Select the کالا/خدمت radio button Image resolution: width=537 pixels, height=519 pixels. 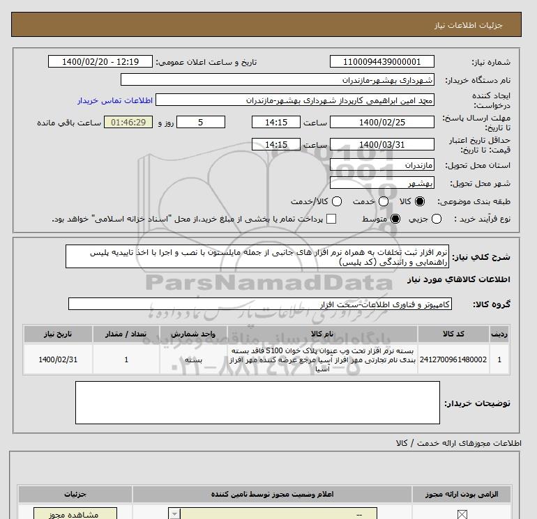click(337, 201)
